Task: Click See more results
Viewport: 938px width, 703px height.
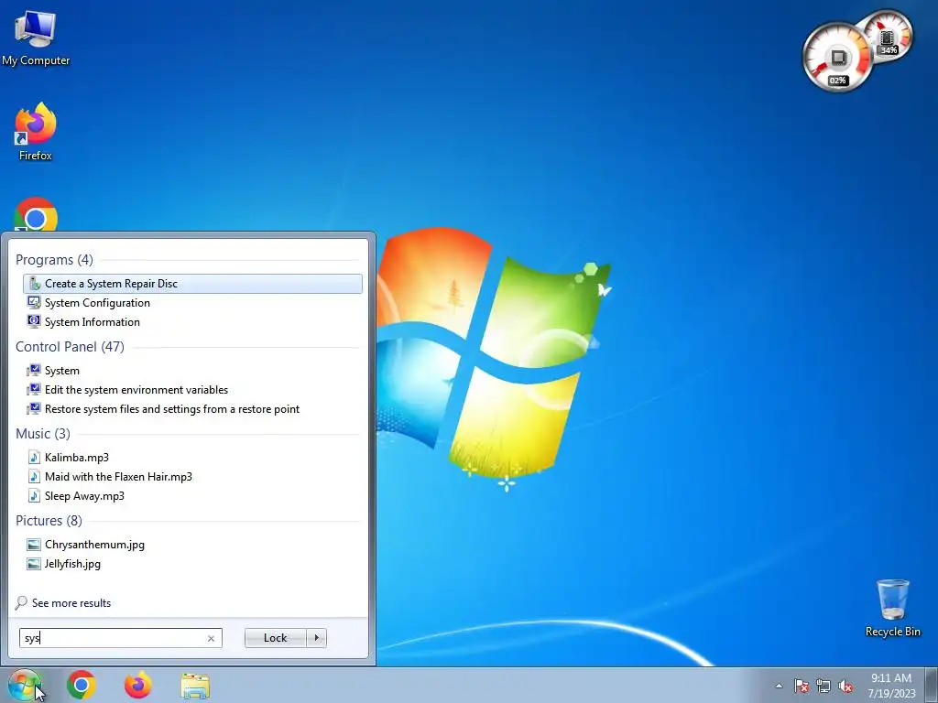Action: pyautogui.click(x=71, y=603)
